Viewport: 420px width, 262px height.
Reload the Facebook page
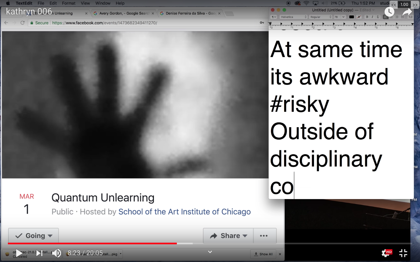23,23
